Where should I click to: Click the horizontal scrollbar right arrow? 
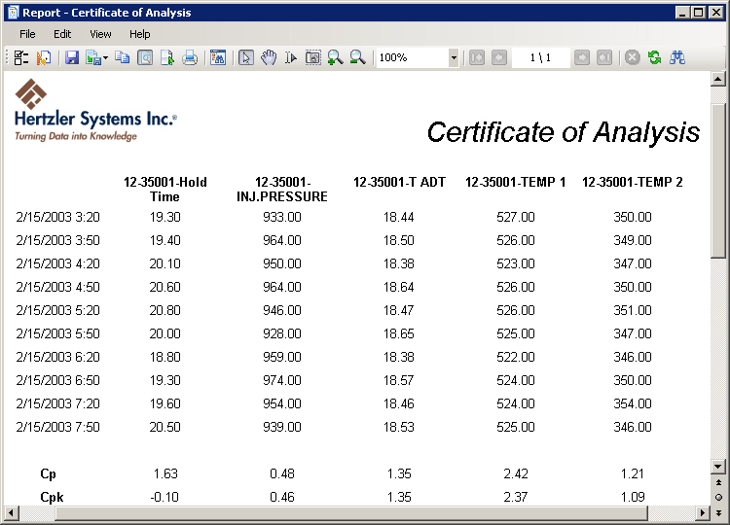click(704, 512)
